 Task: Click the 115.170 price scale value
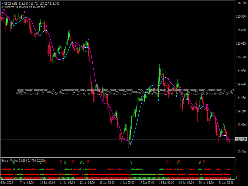tap(241, 57)
